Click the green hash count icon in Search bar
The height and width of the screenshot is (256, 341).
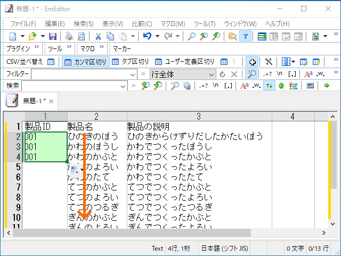click(281, 86)
